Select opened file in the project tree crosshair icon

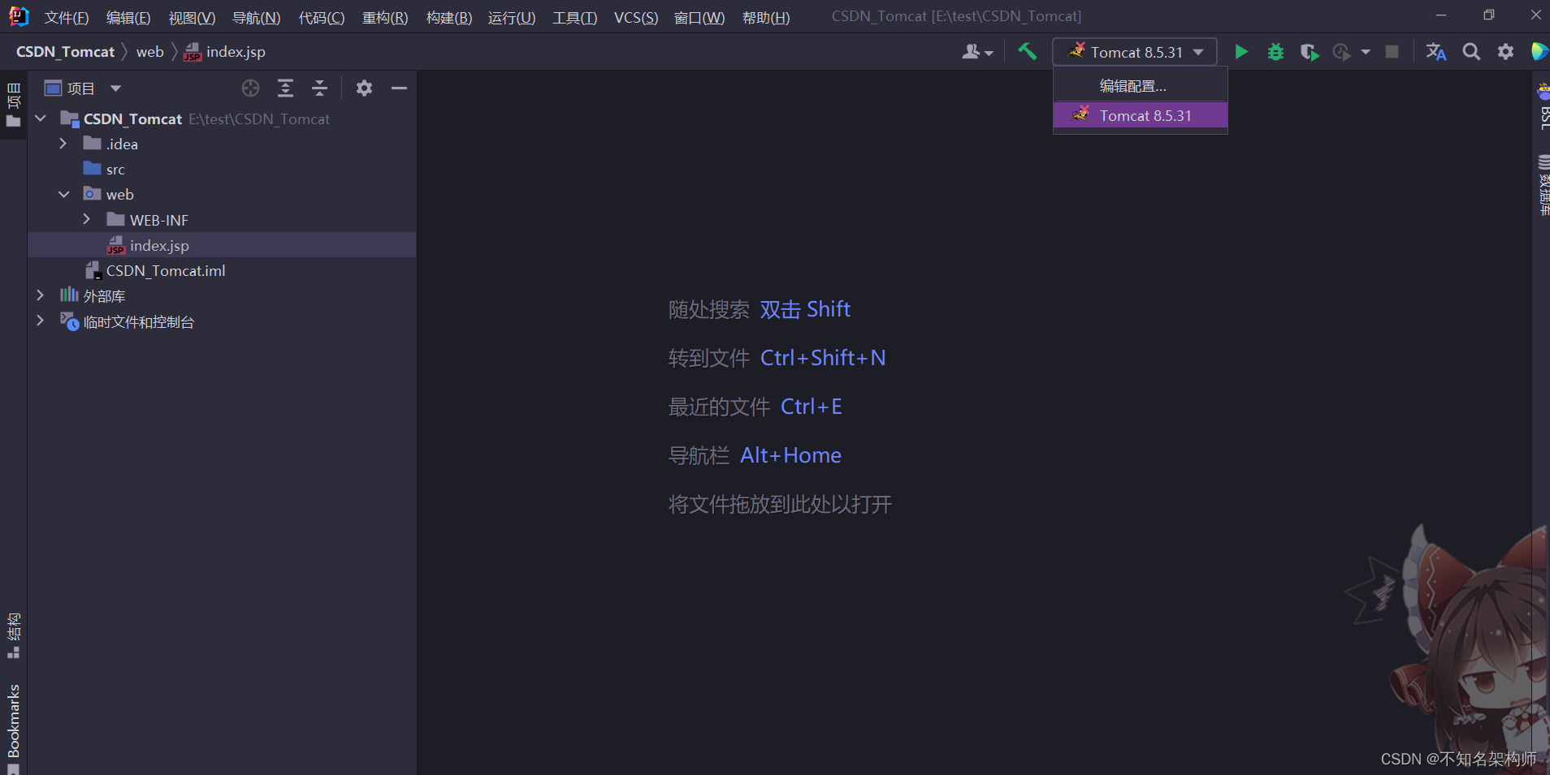250,88
